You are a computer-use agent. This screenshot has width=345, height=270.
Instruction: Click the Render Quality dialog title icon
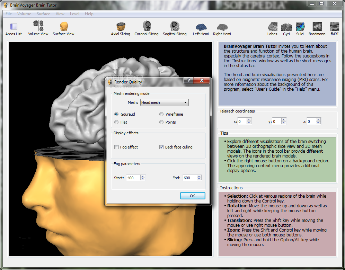coord(110,82)
